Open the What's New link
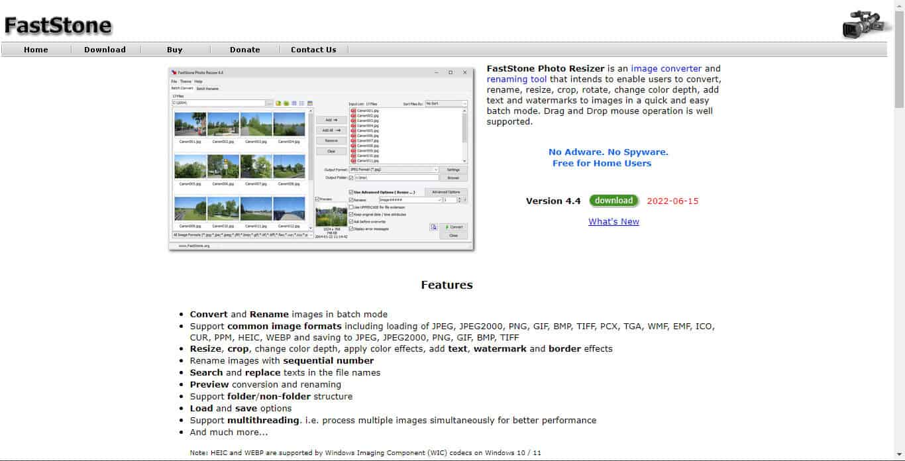The height and width of the screenshot is (461, 905). coord(613,221)
